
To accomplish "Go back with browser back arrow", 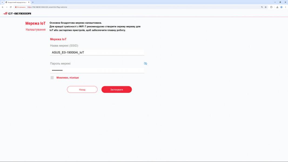I will point(3,7).
